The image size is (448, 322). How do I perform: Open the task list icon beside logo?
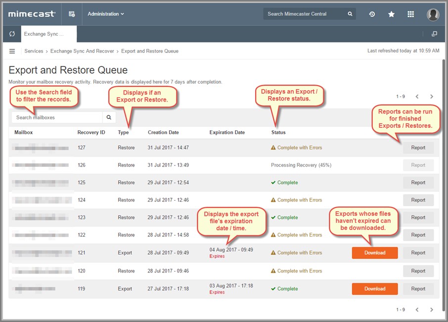(x=72, y=14)
